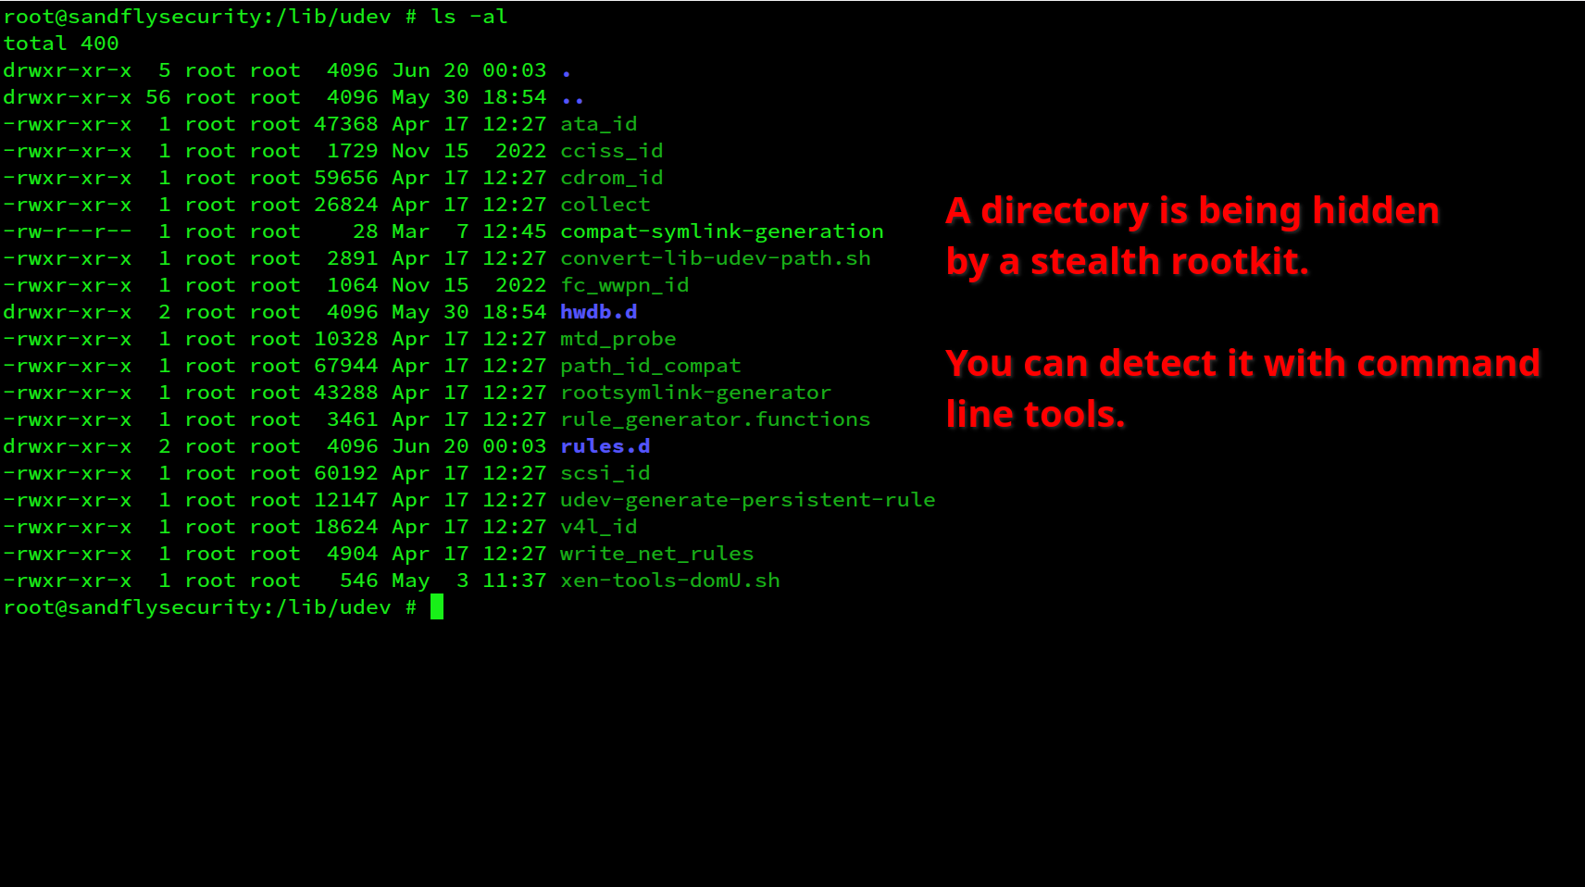1585x887 pixels.
Task: Click the ata_id filename
Action: pos(598,123)
